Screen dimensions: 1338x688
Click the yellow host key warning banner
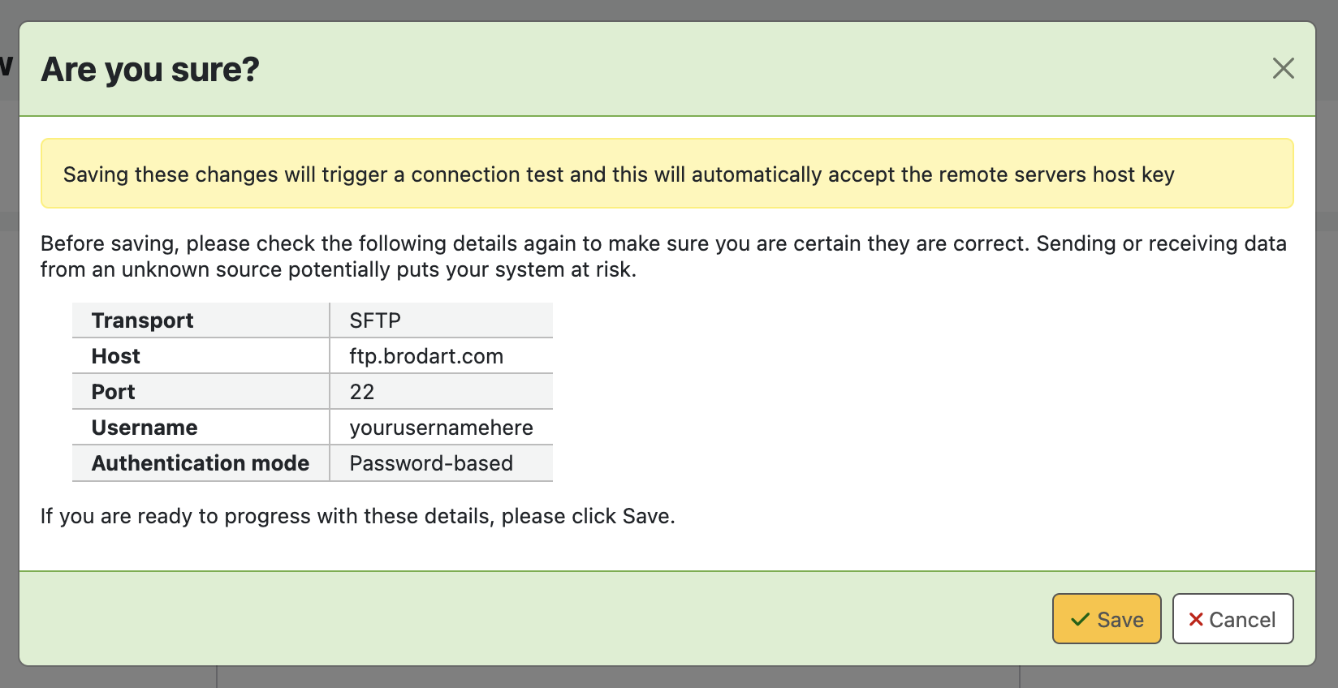(666, 174)
